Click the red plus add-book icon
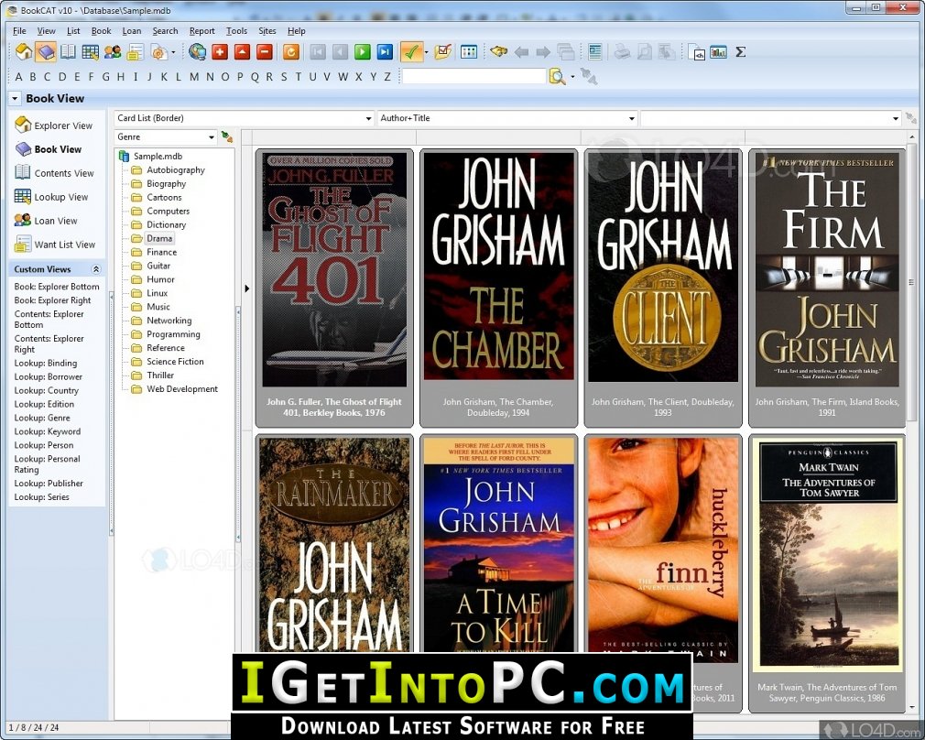Viewport: 925px width, 740px height. pos(220,52)
